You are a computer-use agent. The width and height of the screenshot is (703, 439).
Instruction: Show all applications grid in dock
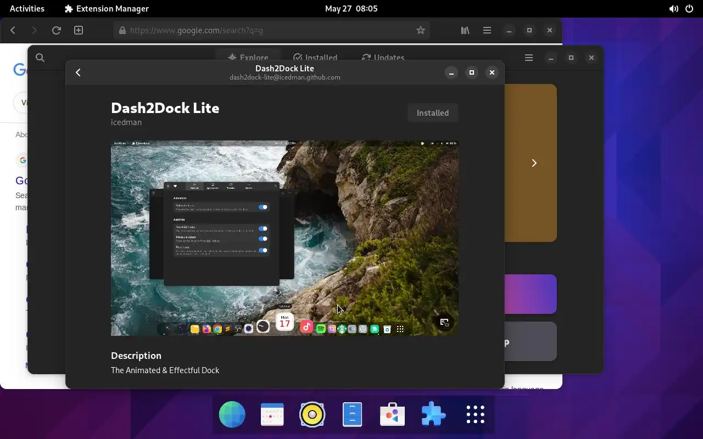[475, 414]
